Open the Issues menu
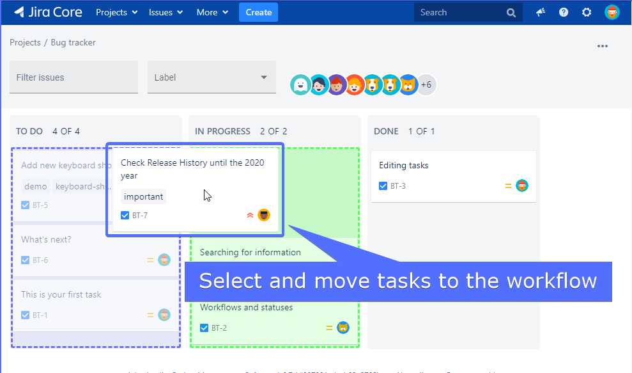This screenshot has height=373, width=632. (166, 13)
